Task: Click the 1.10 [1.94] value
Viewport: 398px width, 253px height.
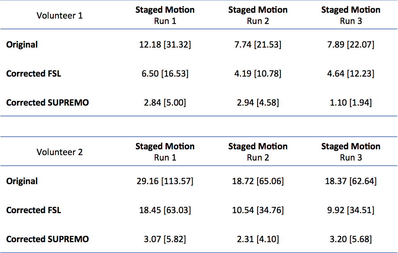Action: point(351,103)
